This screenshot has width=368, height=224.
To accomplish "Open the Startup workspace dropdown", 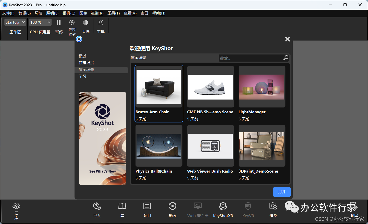I will [15, 22].
